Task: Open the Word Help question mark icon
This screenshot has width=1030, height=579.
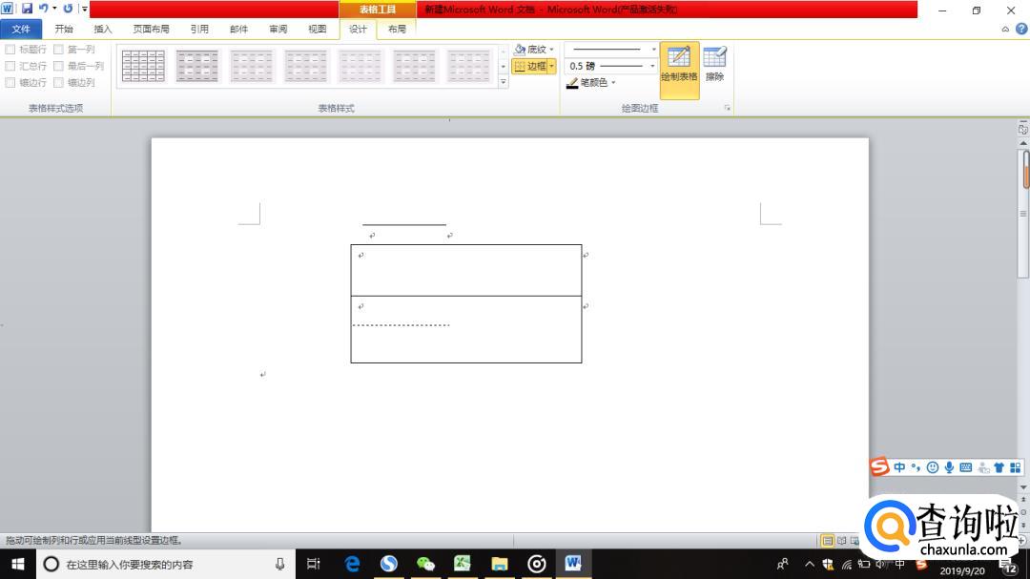Action: (1020, 30)
